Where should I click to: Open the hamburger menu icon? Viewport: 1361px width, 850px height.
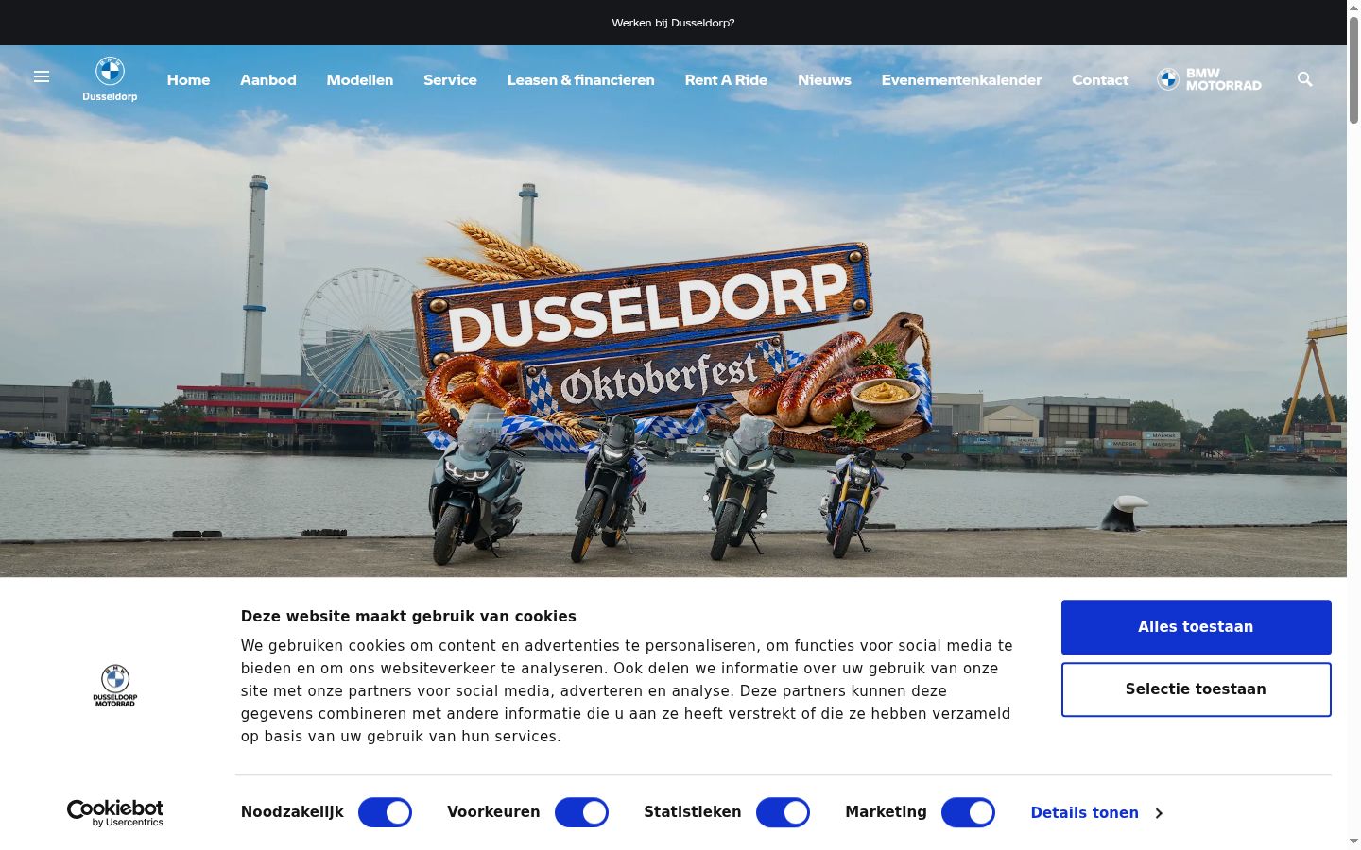click(42, 76)
